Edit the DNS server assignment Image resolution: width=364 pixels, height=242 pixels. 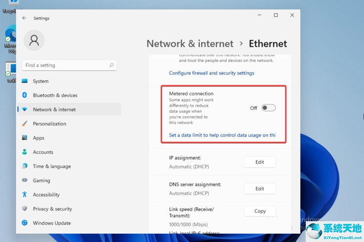tap(260, 189)
